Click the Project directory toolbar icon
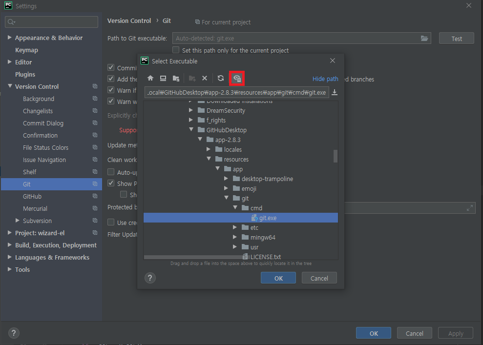The image size is (483, 345). [x=176, y=78]
